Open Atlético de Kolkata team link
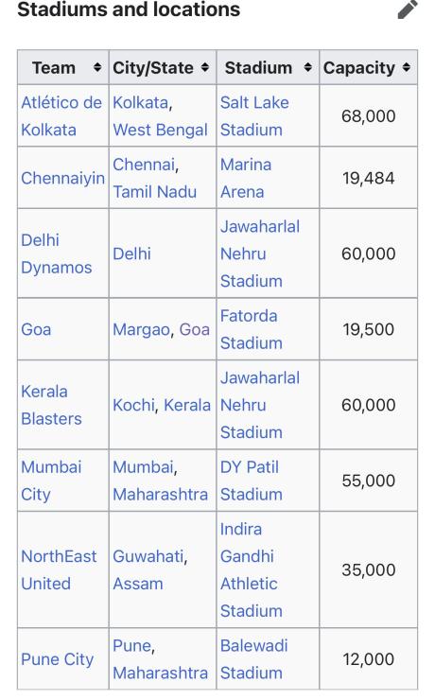The height and width of the screenshot is (700, 435). [61, 116]
